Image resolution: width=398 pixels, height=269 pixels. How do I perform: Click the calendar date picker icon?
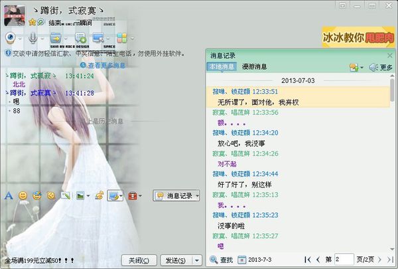coord(242,260)
